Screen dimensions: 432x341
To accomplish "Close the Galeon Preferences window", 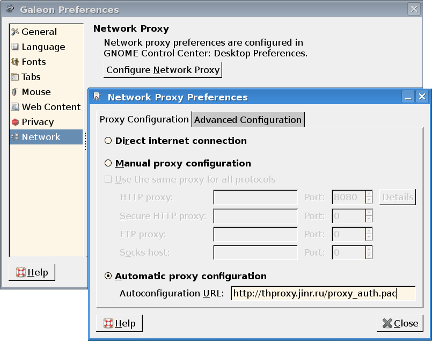I will tap(414, 9).
